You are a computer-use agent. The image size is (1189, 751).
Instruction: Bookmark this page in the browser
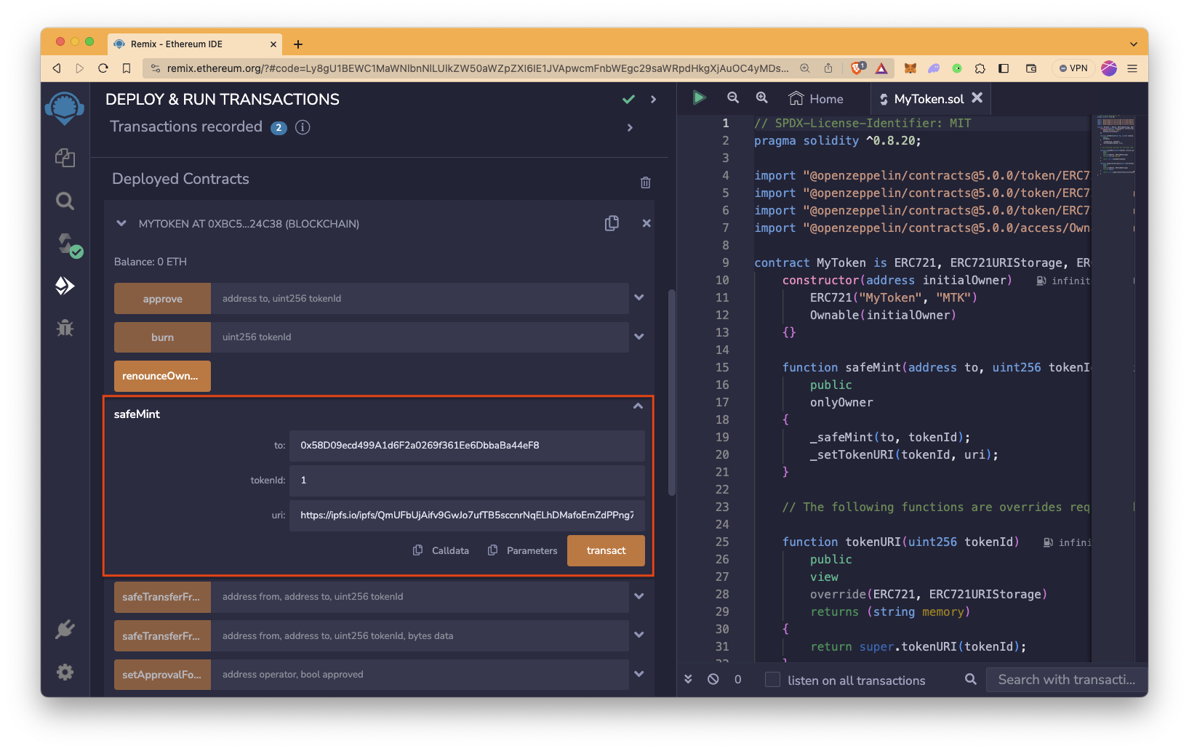tap(127, 68)
